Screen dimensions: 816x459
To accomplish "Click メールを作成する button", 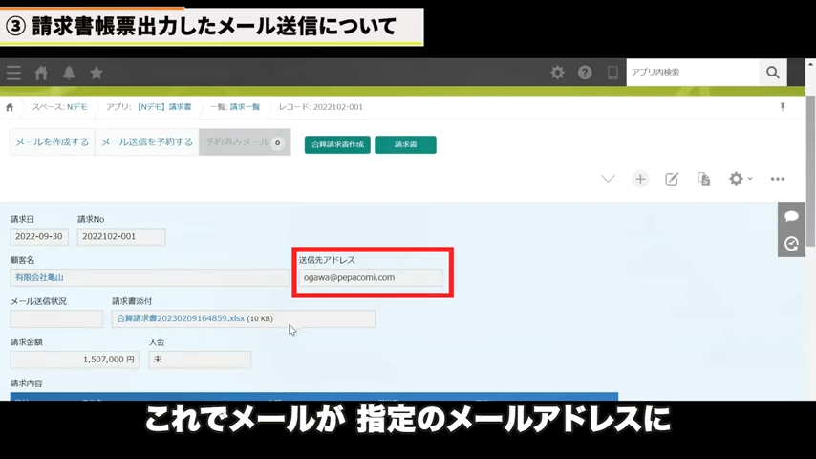I will coord(52,142).
